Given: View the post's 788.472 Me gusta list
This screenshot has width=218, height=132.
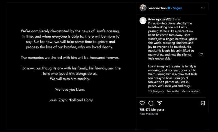Looking at the screenshot, I should (x=152, y=110).
